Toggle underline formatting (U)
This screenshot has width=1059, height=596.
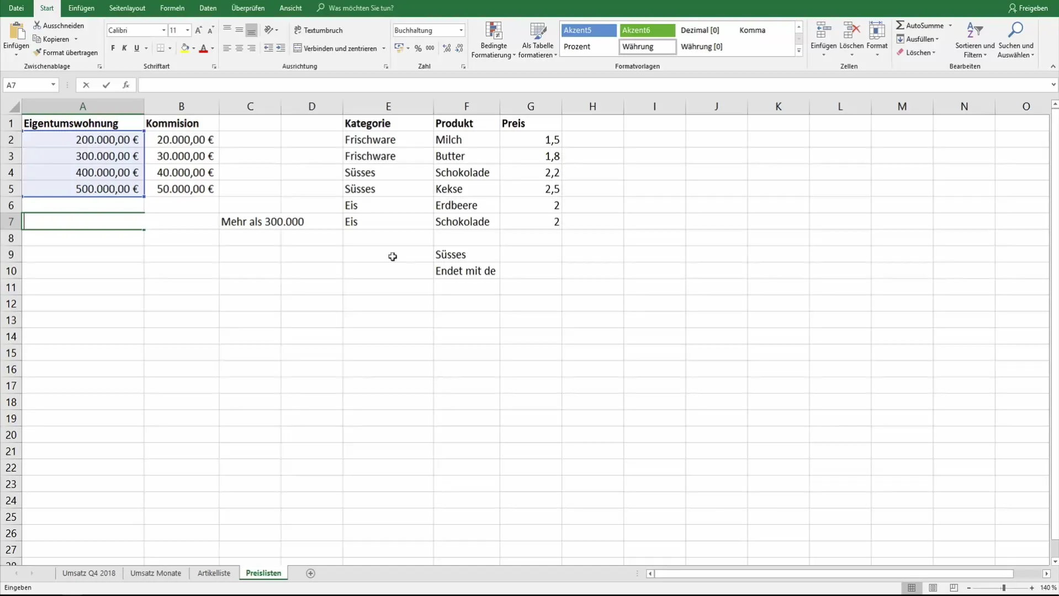[x=136, y=49]
